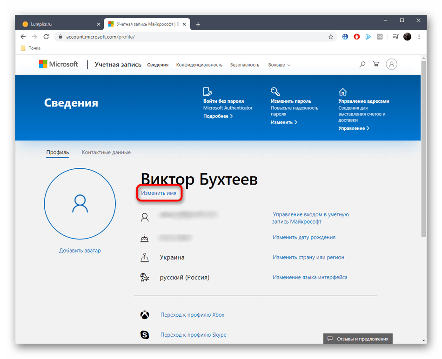Click the Xbox profile icon
The width and height of the screenshot is (442, 359).
145,315
